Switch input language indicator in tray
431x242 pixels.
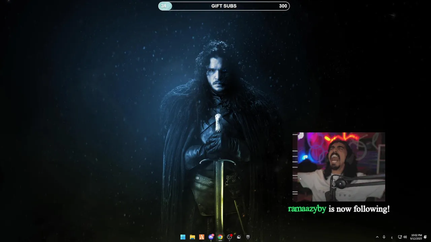click(392, 237)
